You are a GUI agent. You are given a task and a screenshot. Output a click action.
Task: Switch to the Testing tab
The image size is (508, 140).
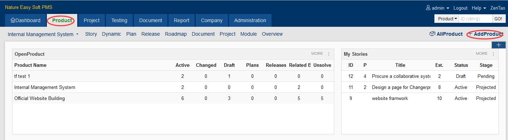119,20
